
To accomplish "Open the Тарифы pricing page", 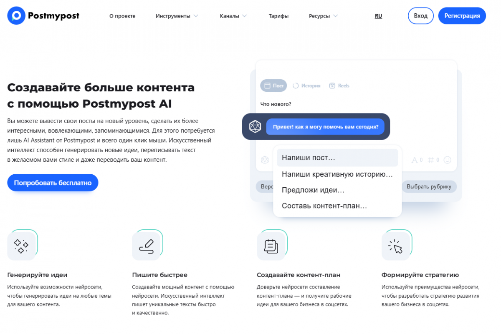I will (278, 16).
